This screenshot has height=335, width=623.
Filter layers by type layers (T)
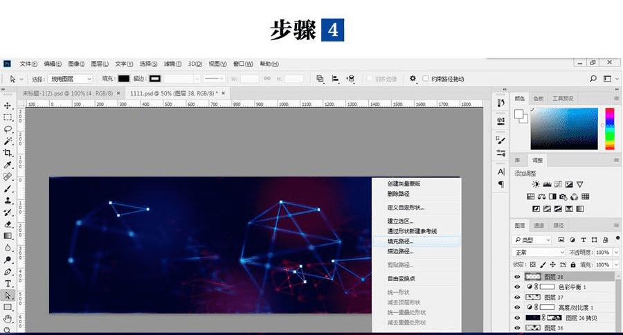click(x=584, y=240)
